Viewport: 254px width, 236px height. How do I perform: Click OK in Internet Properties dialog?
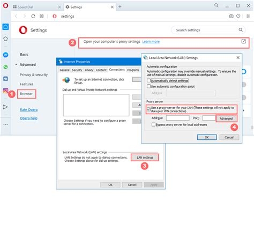click(x=110, y=185)
